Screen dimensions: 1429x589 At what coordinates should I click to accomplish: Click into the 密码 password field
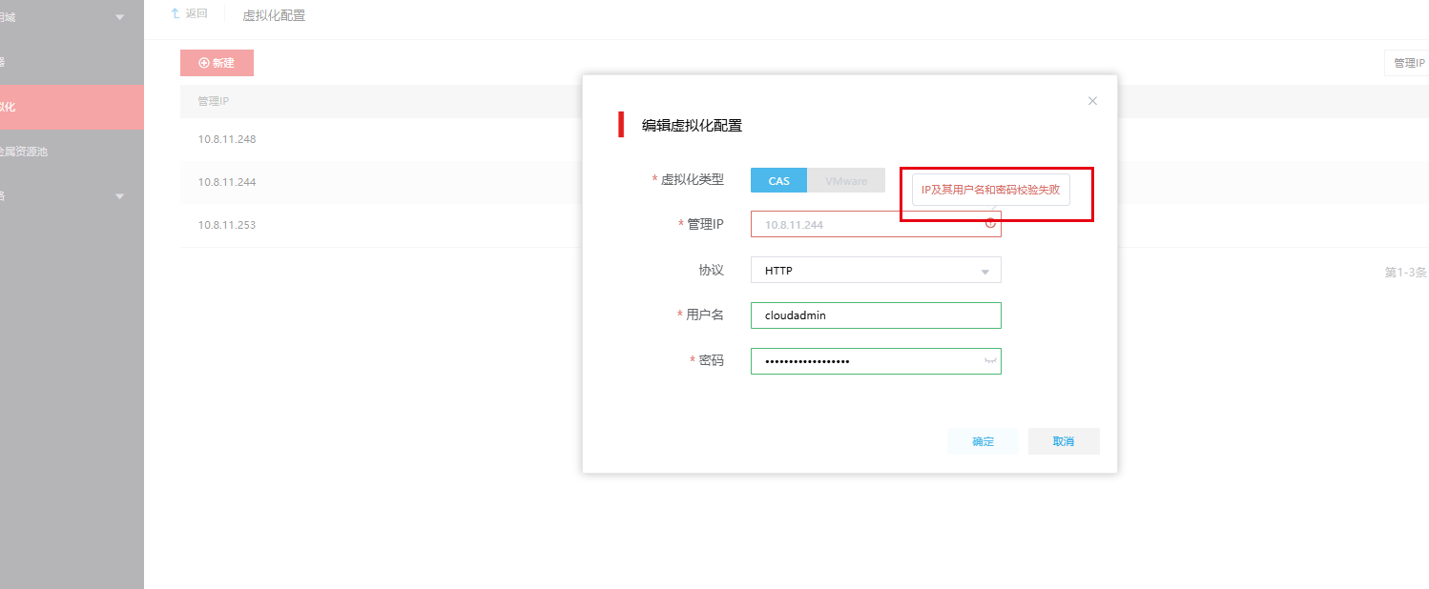pyautogui.click(x=863, y=361)
